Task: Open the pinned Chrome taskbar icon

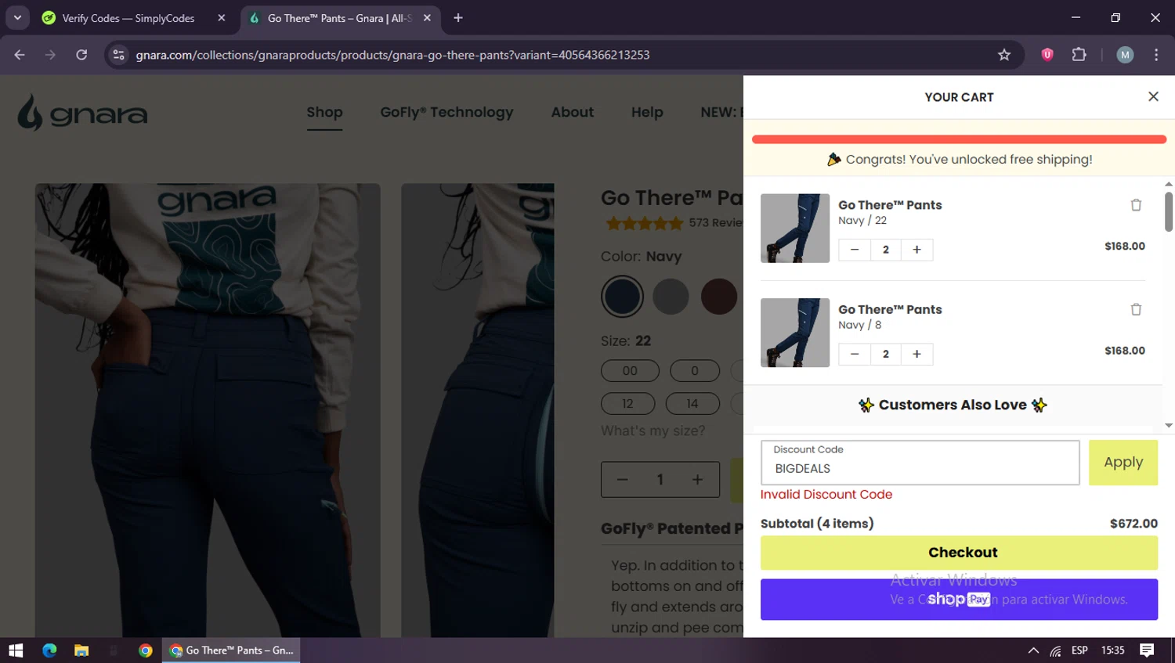Action: tap(146, 650)
